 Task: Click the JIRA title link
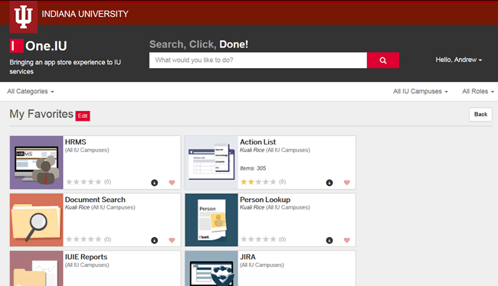(247, 257)
